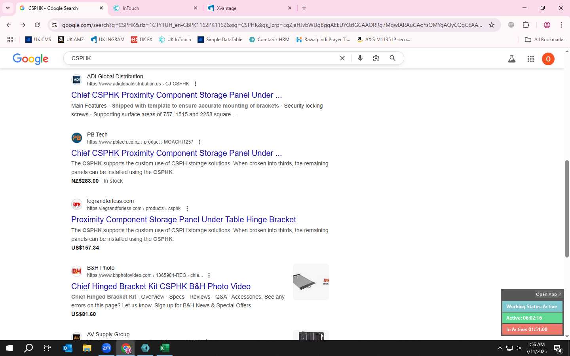This screenshot has height=356, width=570.
Task: Click the browser forward arrow
Action: (23, 25)
